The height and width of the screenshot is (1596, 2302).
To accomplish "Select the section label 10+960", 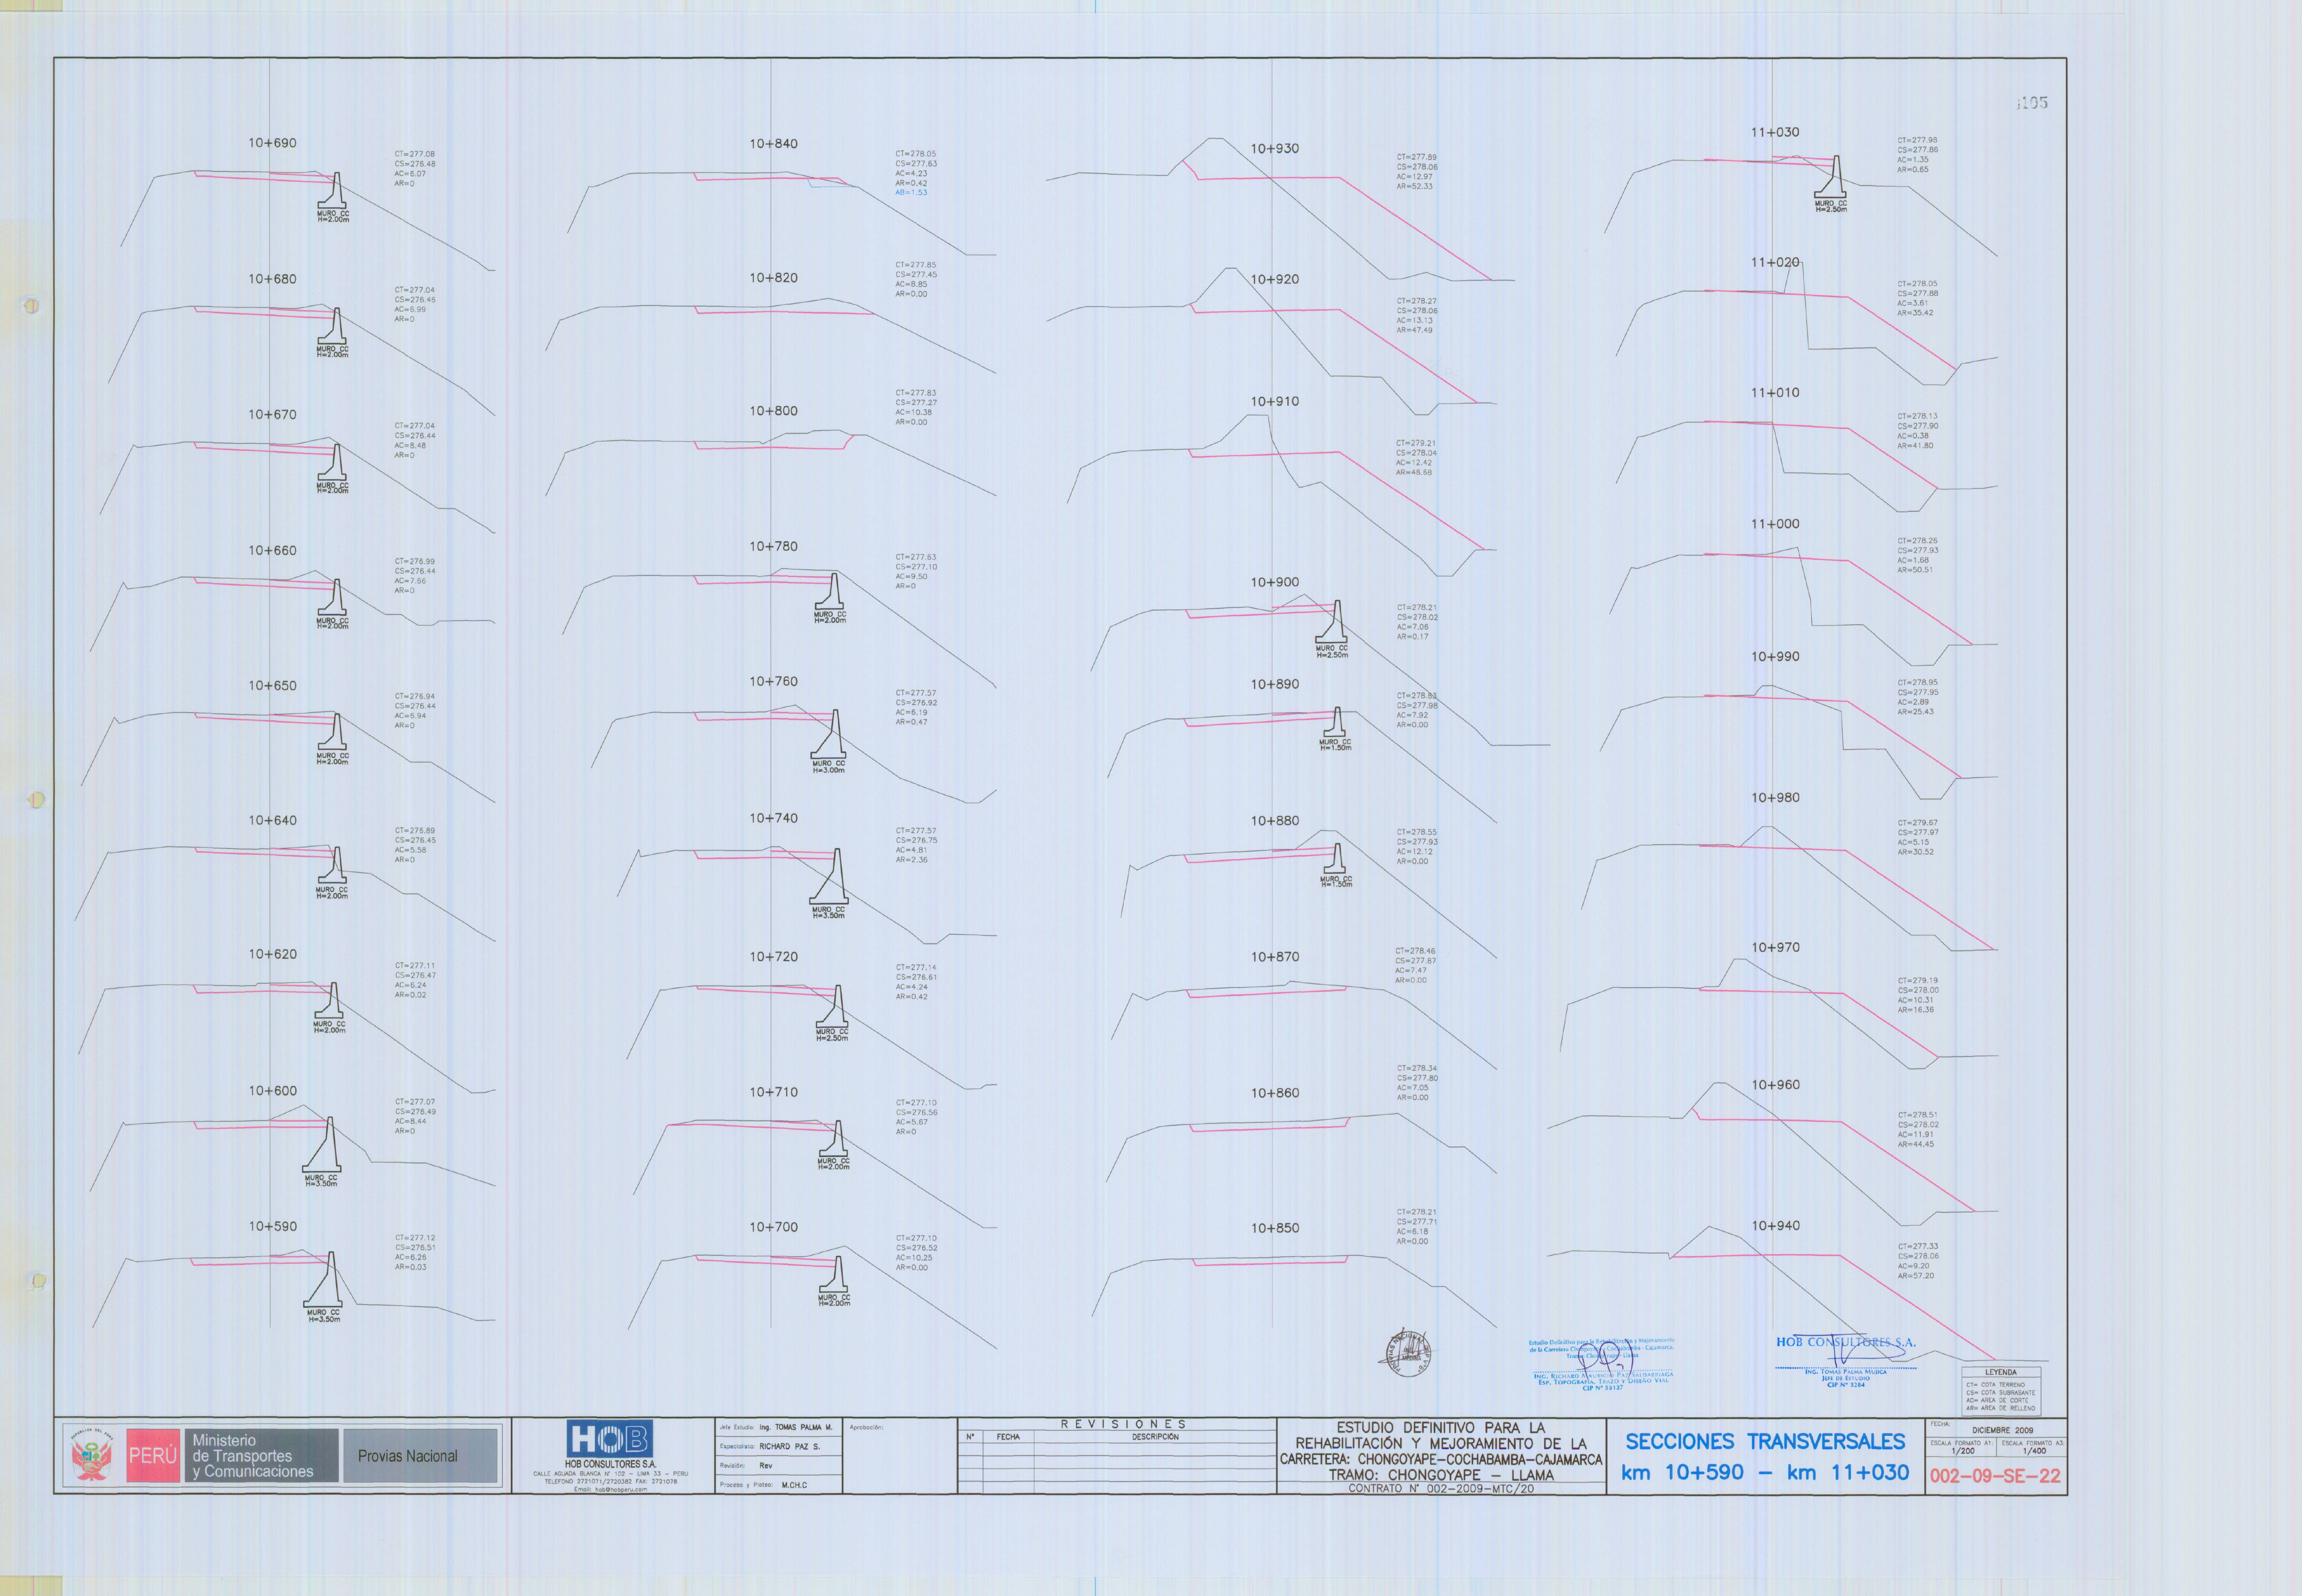I will [1775, 1085].
